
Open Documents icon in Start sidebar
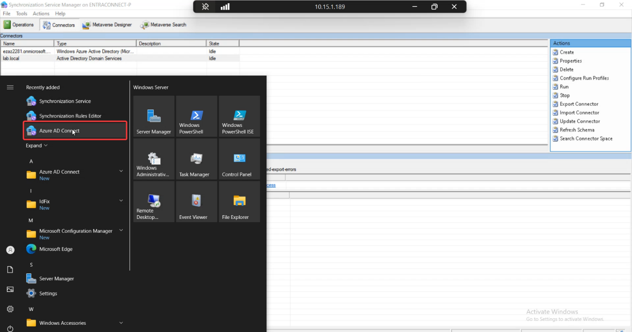click(x=10, y=270)
